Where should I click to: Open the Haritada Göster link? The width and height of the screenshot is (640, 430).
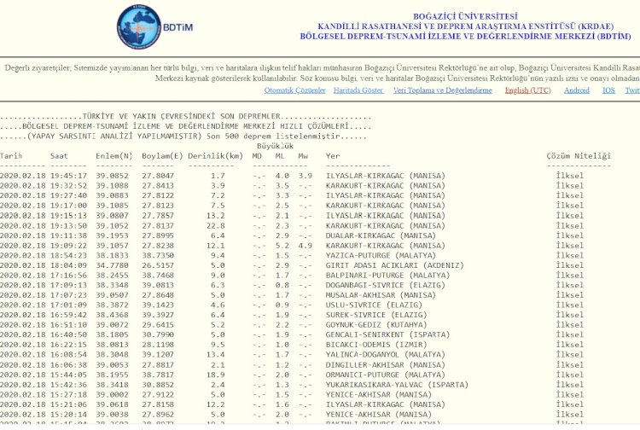coord(358,90)
